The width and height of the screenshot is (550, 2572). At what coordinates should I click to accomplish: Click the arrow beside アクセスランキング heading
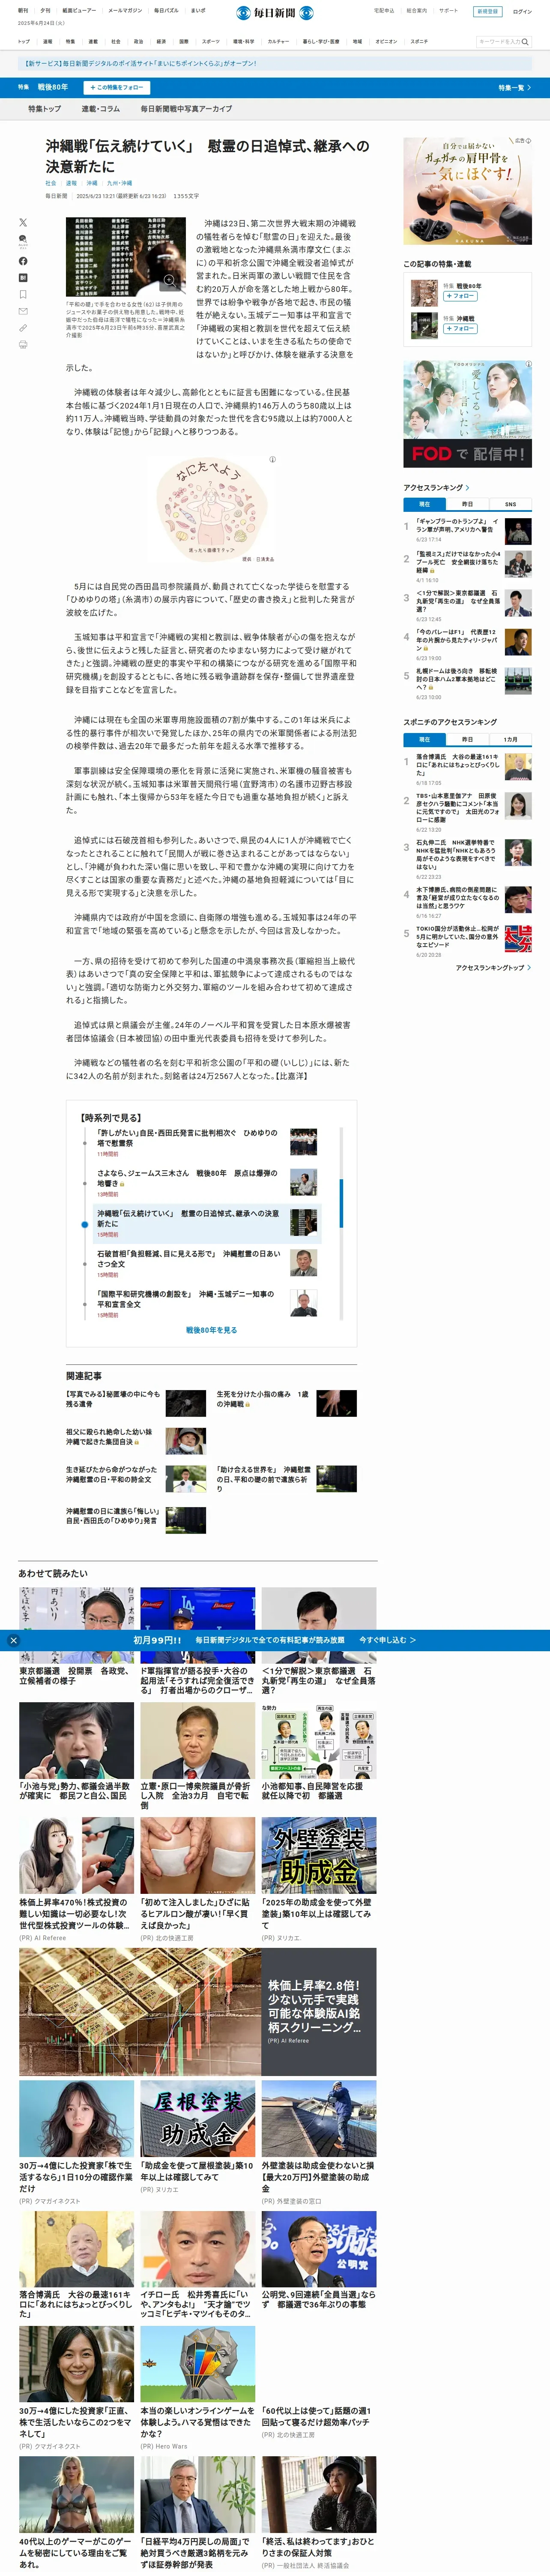(467, 488)
